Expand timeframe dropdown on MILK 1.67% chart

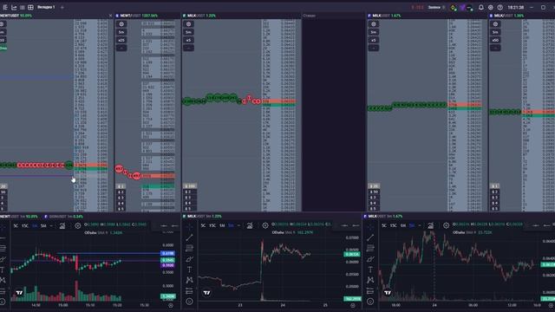tap(420, 225)
